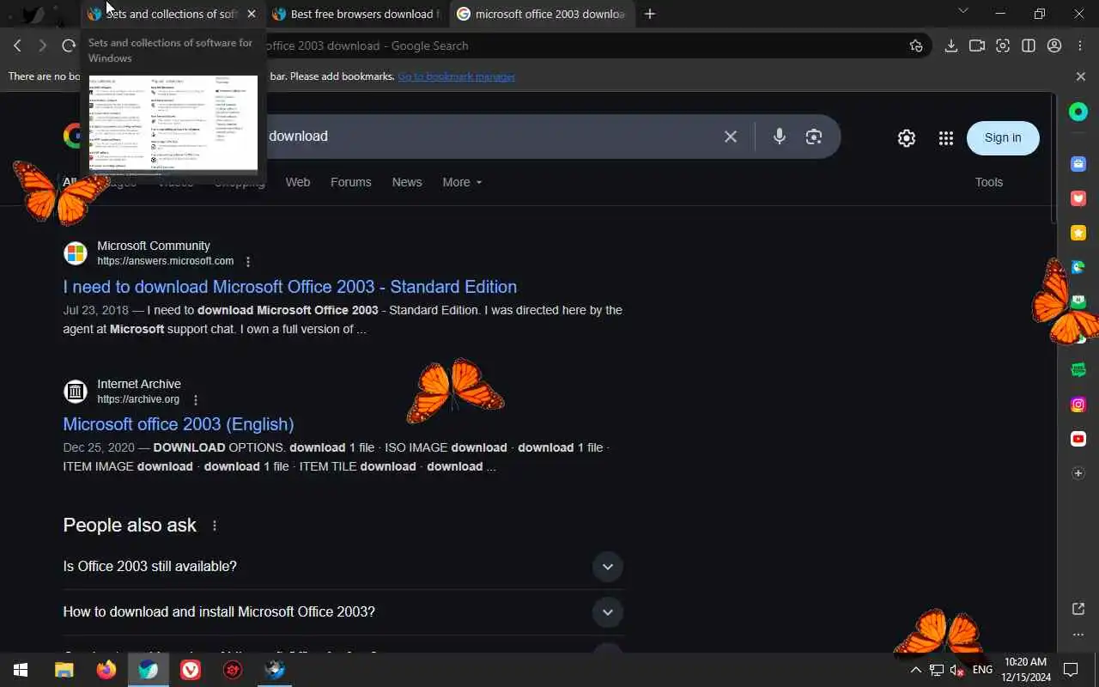
Task: Sign in to Google account
Action: [1003, 137]
